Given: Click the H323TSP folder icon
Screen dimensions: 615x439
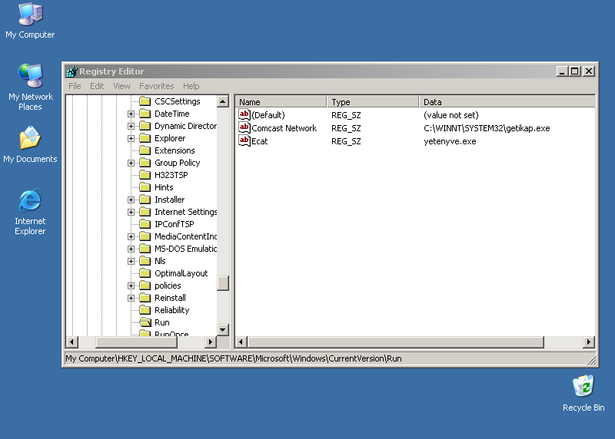Looking at the screenshot, I should tap(145, 175).
